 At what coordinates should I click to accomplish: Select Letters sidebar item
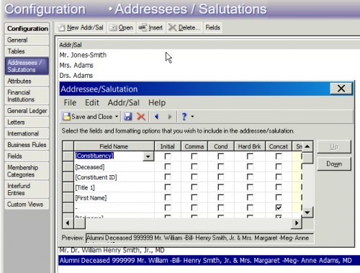(x=27, y=122)
